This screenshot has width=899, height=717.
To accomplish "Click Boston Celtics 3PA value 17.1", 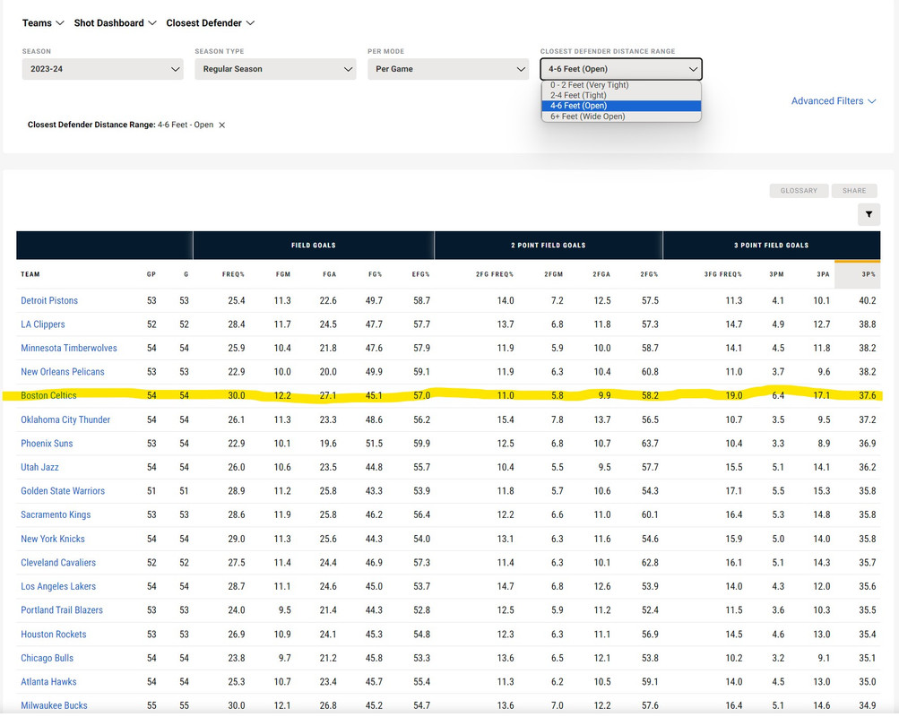I will click(x=822, y=395).
